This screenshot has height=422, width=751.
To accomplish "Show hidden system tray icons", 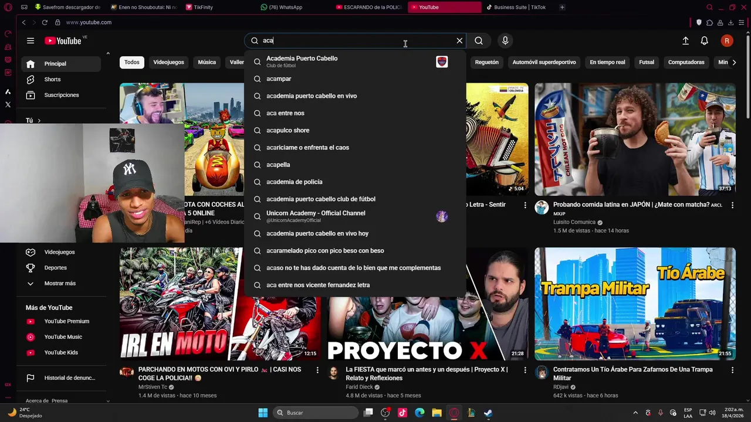I will pos(635,413).
